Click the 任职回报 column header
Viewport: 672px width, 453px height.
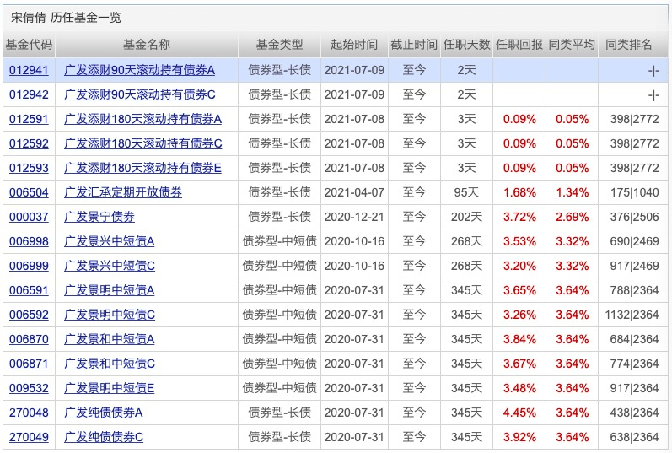pos(519,45)
